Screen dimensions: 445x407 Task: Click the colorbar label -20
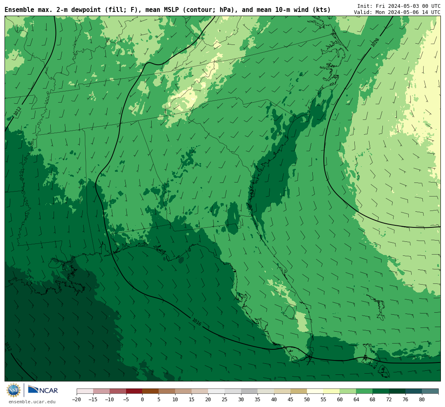(77, 400)
